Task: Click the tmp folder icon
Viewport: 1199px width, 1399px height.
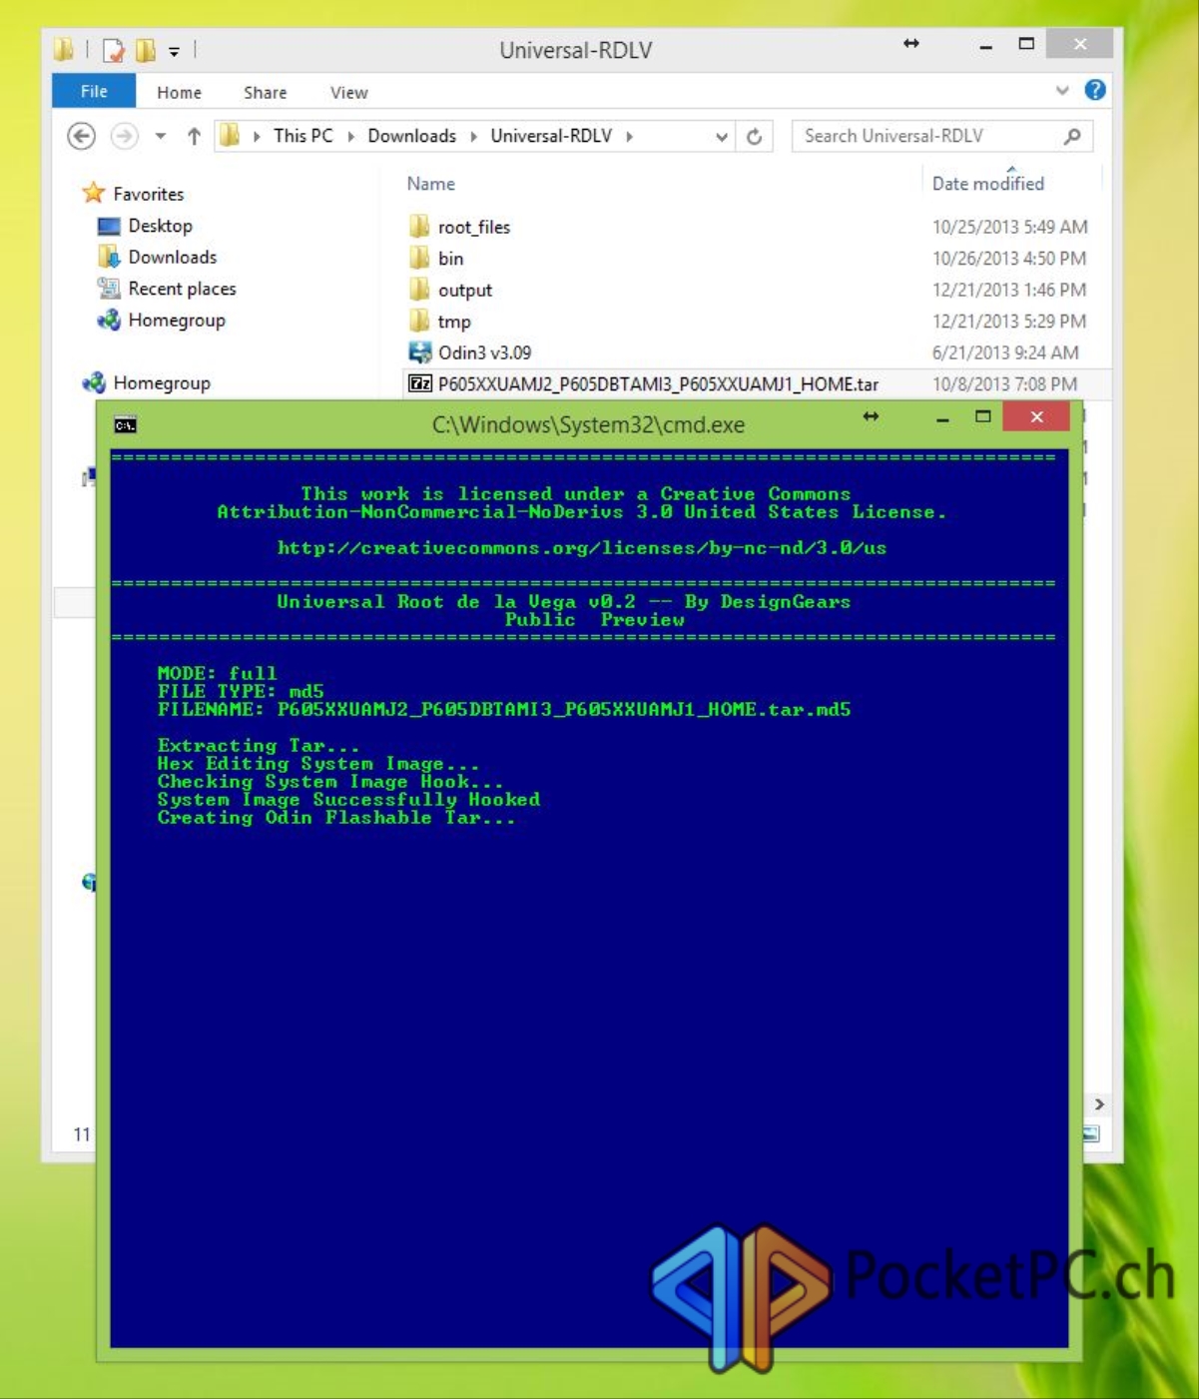Action: [x=419, y=322]
